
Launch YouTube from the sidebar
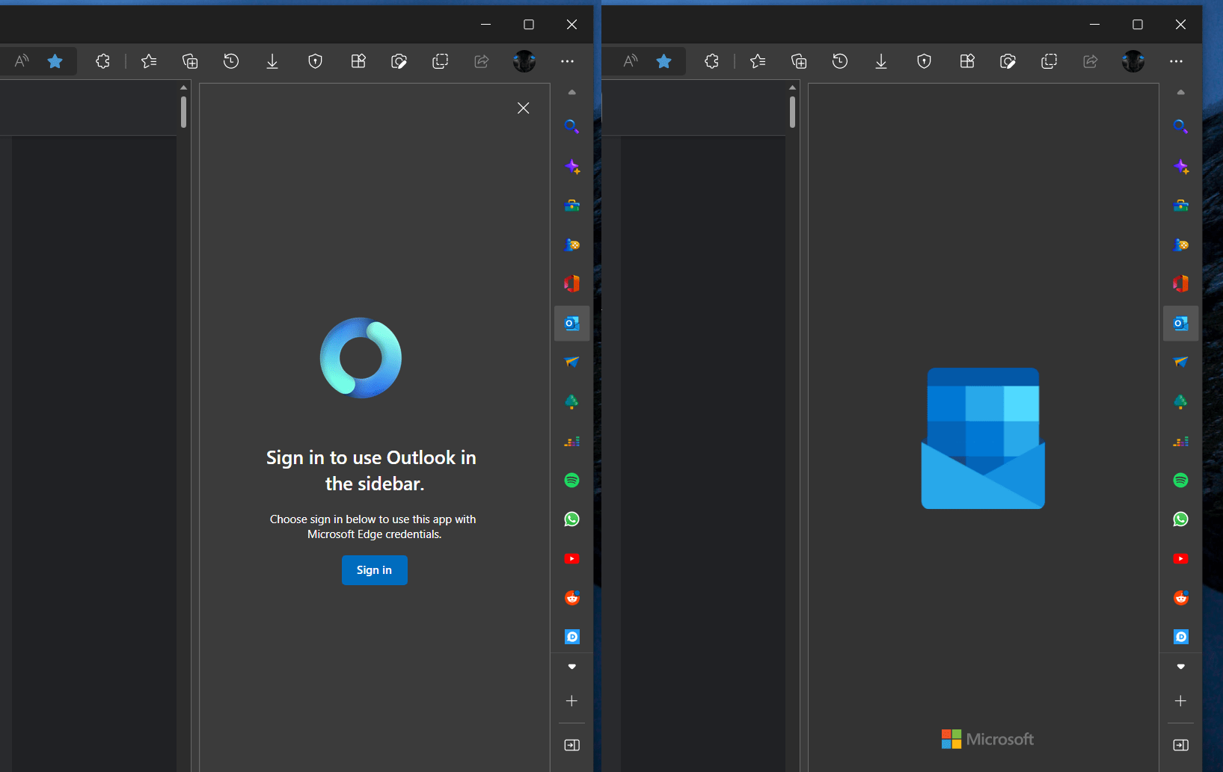[x=571, y=558]
